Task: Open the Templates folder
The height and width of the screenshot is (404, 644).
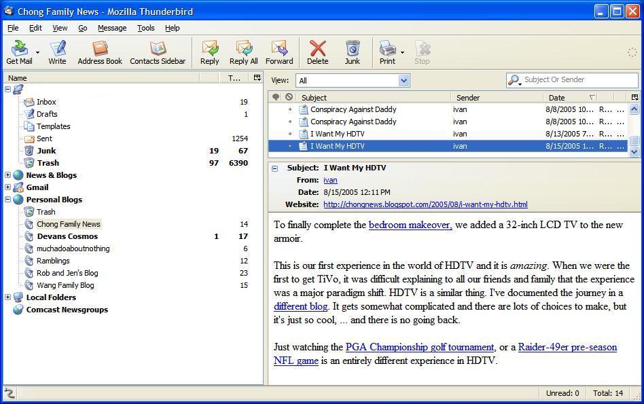Action: click(54, 126)
